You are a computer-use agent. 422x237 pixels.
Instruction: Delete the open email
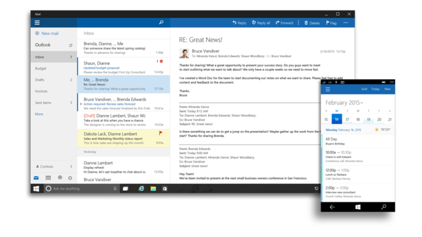312,23
